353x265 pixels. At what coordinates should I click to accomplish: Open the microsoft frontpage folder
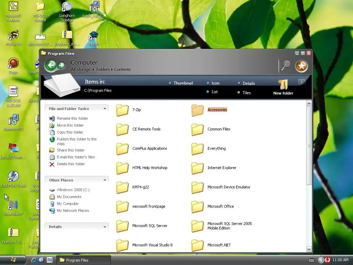coord(141,207)
